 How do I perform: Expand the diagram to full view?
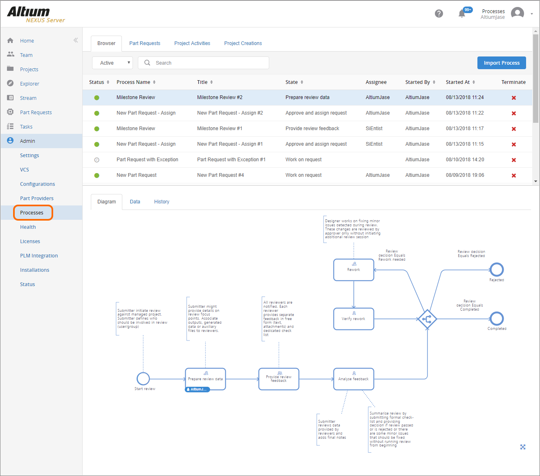coord(523,447)
